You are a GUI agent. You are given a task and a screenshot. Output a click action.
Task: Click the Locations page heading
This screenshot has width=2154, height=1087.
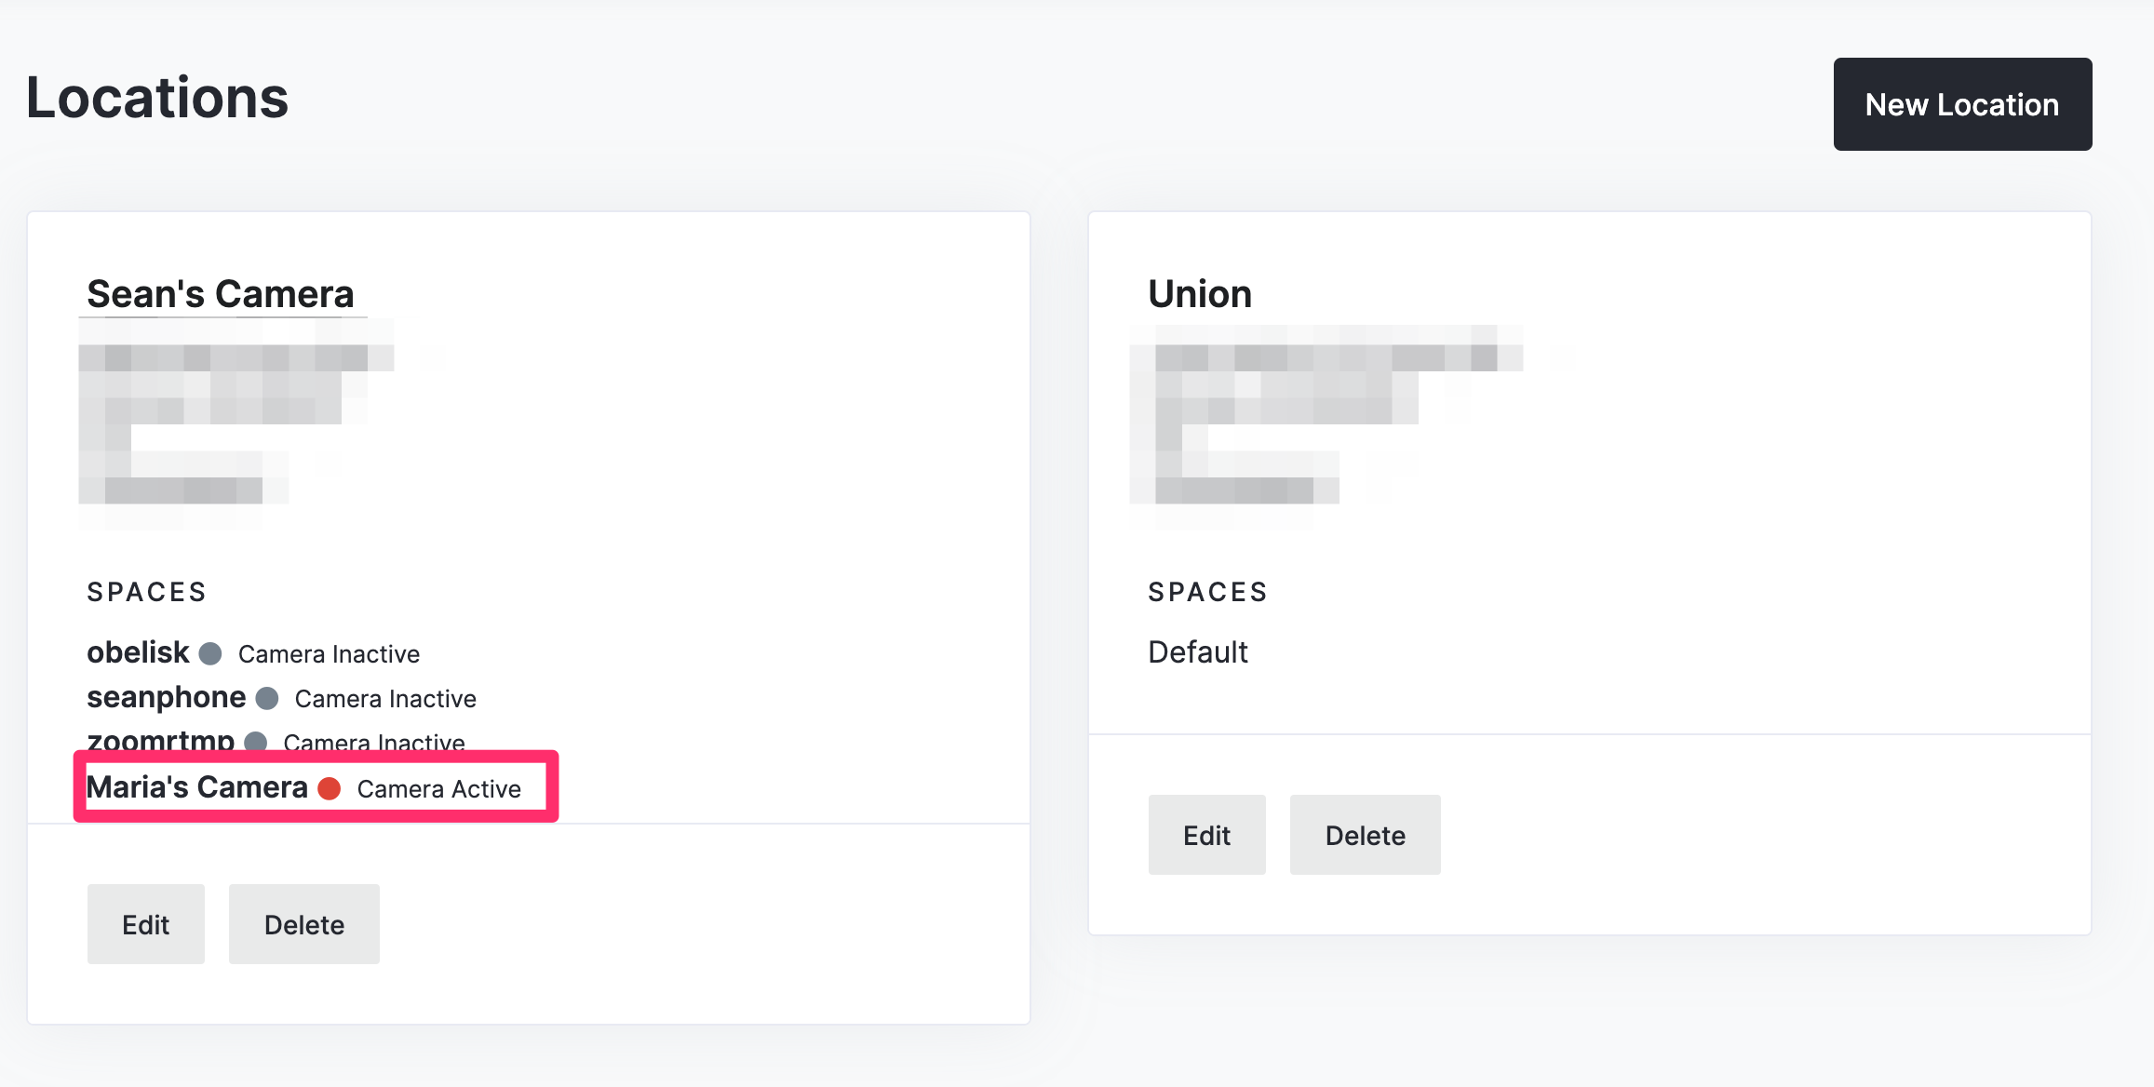pyautogui.click(x=157, y=98)
